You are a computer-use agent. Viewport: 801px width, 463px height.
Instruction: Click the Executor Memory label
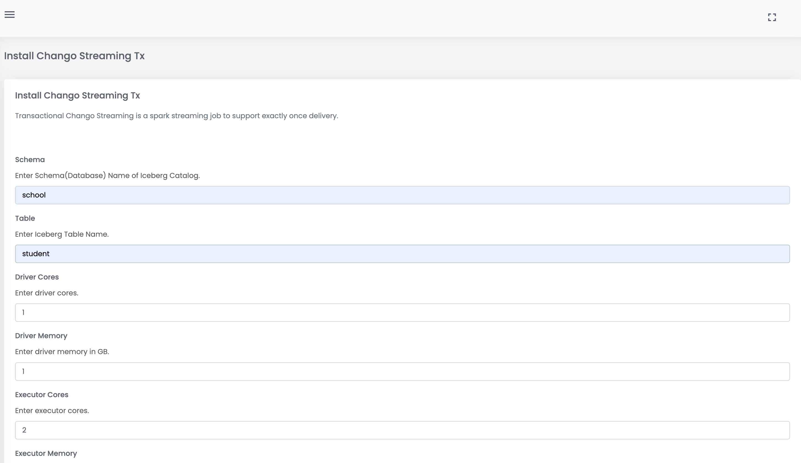46,453
